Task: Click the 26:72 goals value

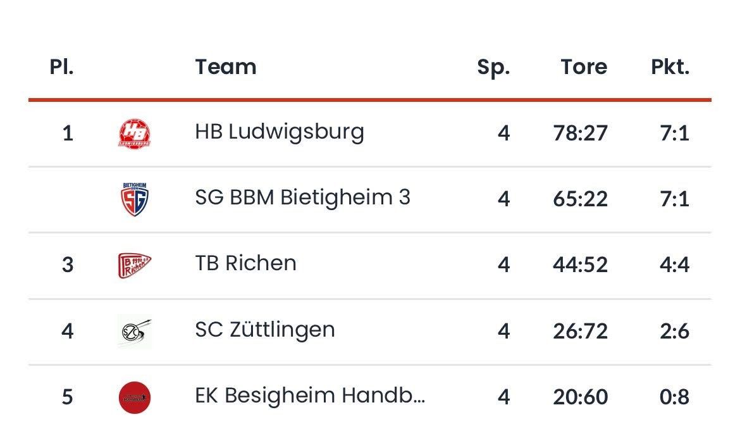Action: pos(580,331)
